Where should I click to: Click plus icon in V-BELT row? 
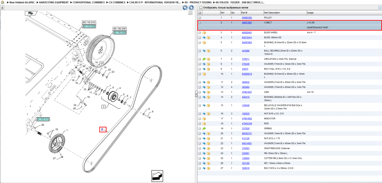click(x=199, y=23)
